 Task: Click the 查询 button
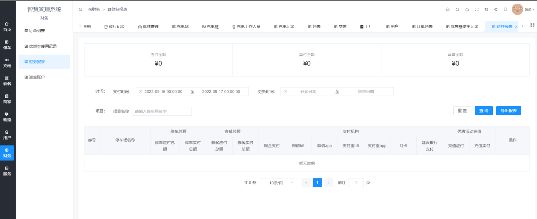[483, 111]
